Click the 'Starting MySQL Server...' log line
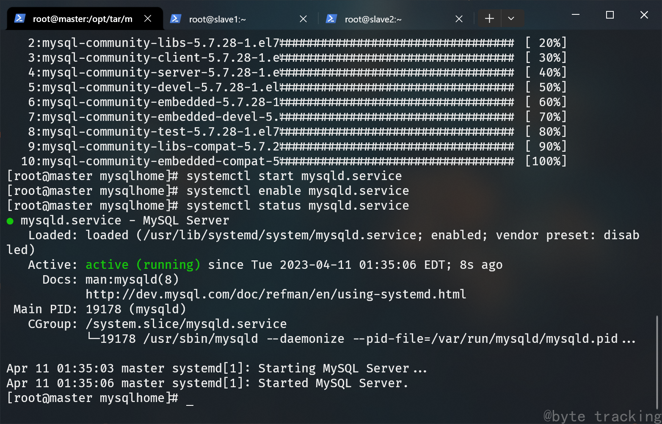The width and height of the screenshot is (662, 424). (x=217, y=368)
